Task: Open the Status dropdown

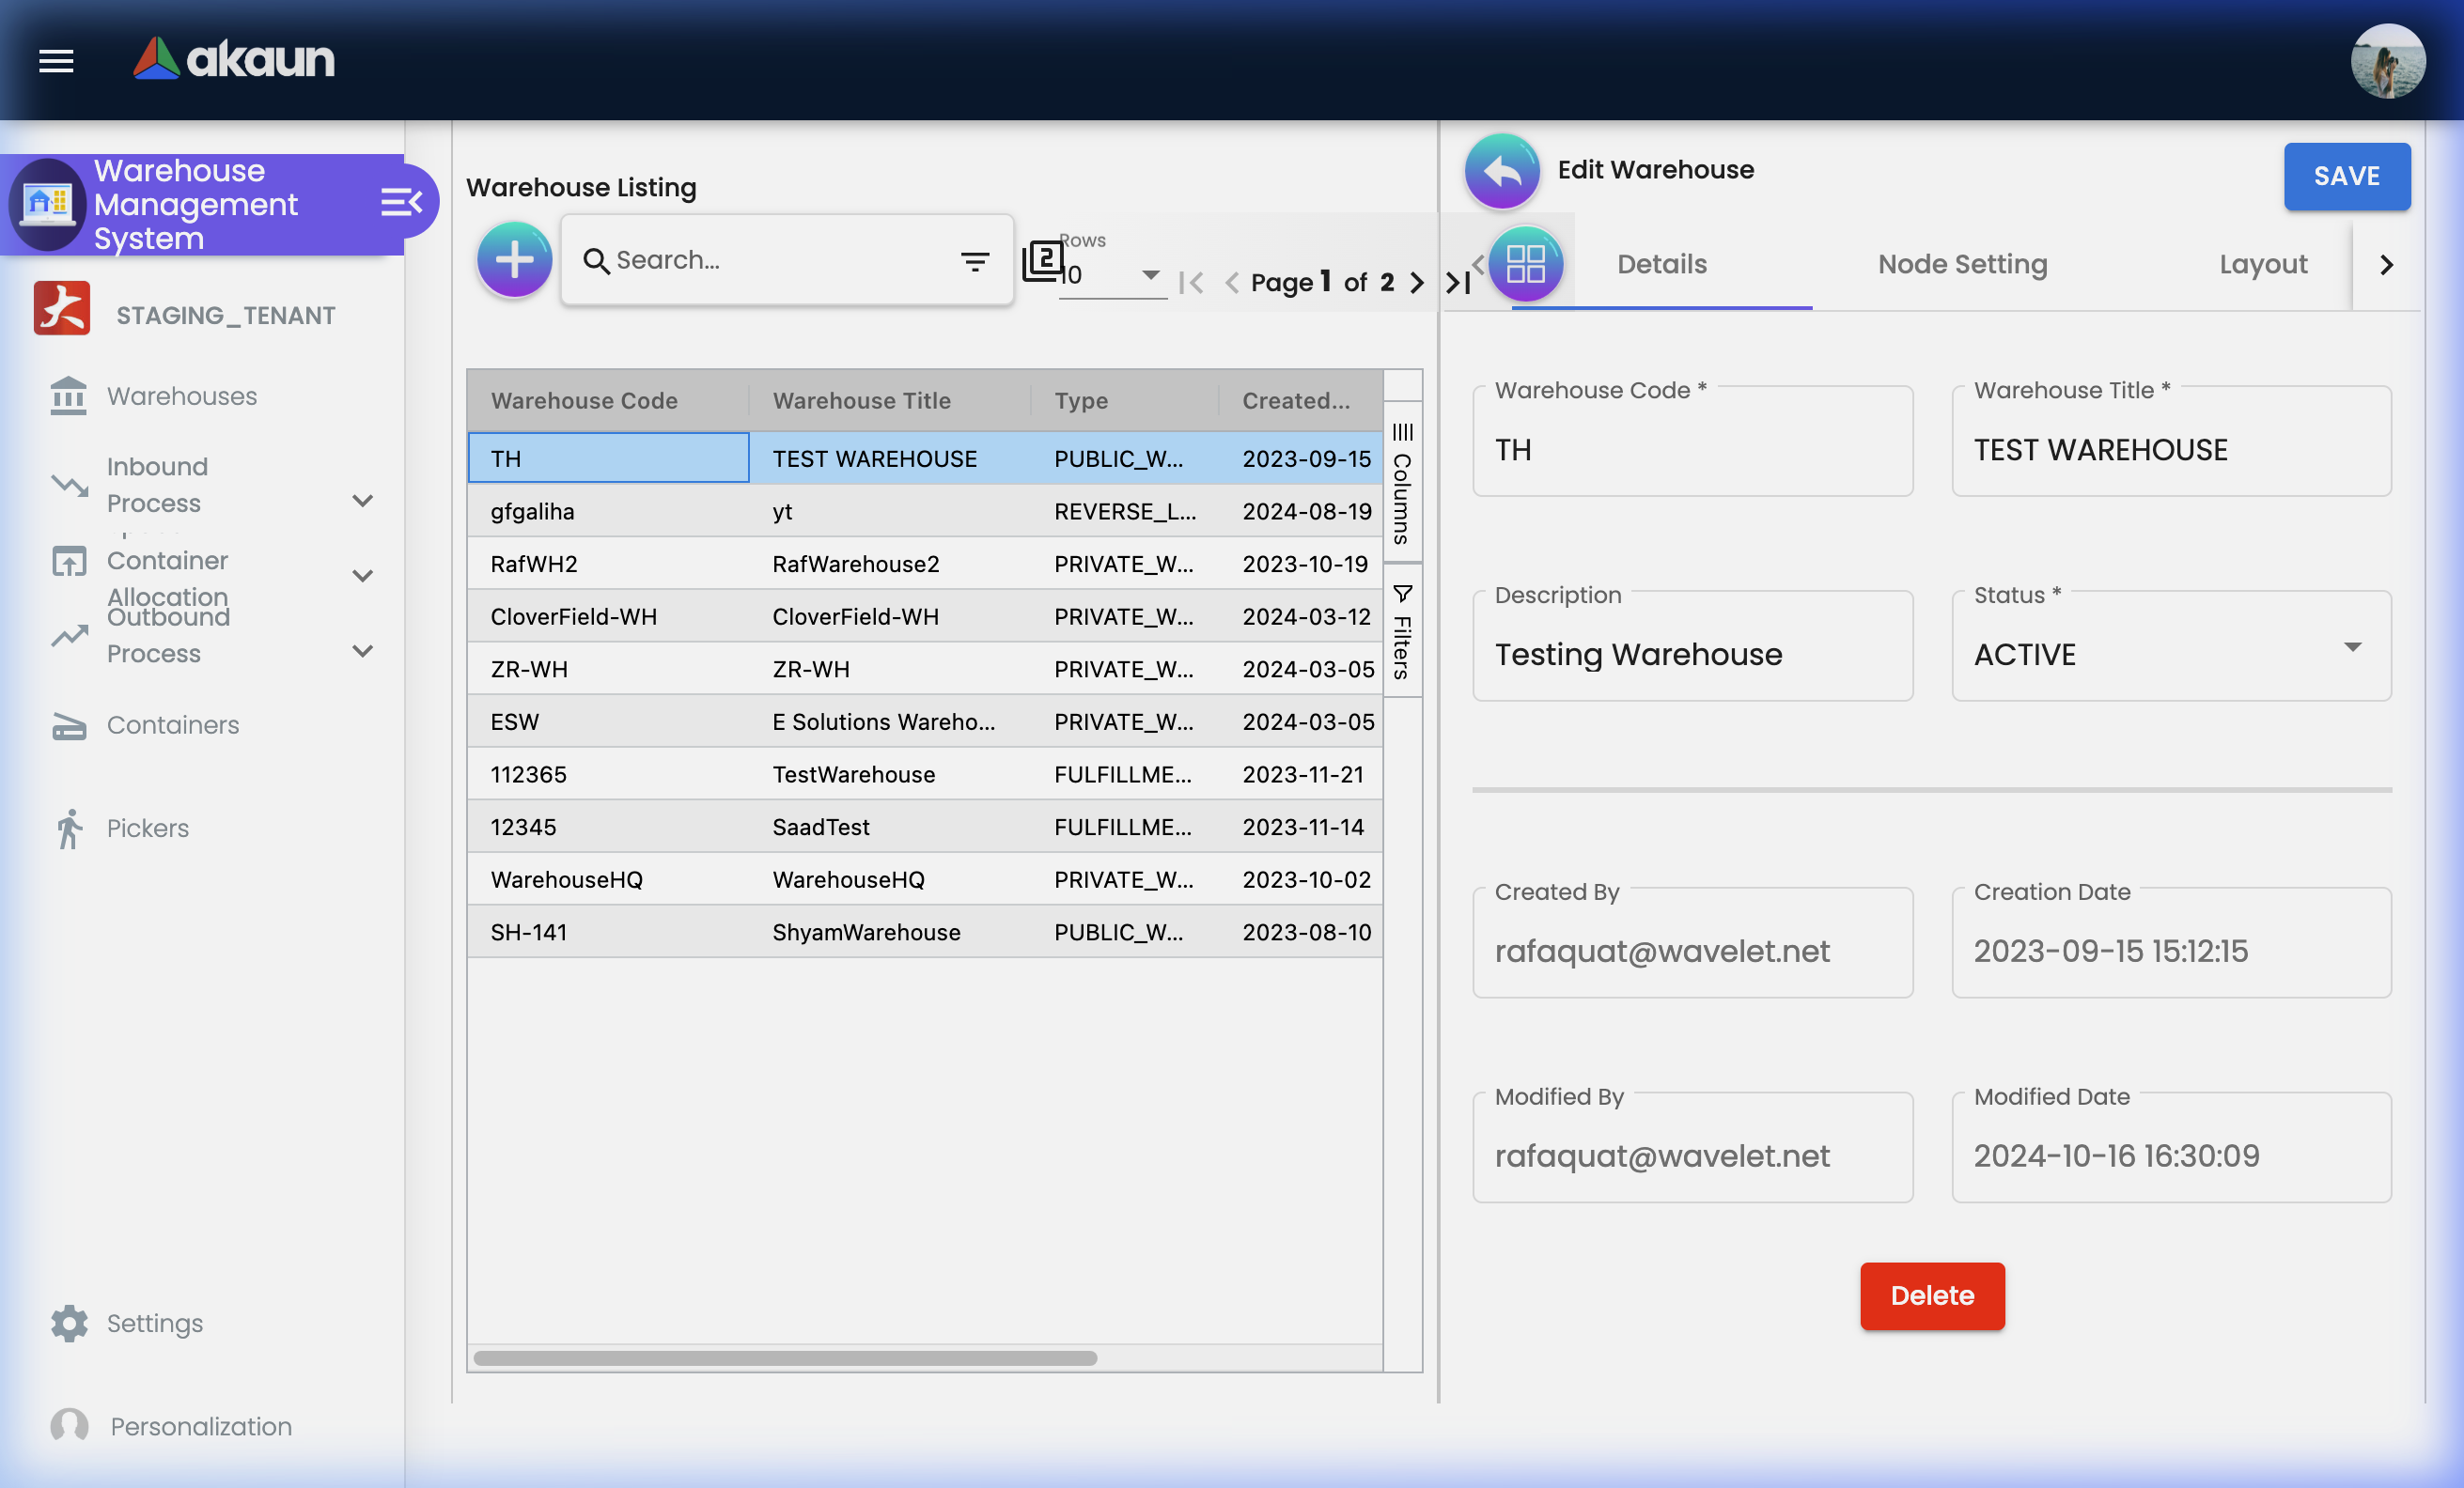Action: click(2352, 646)
